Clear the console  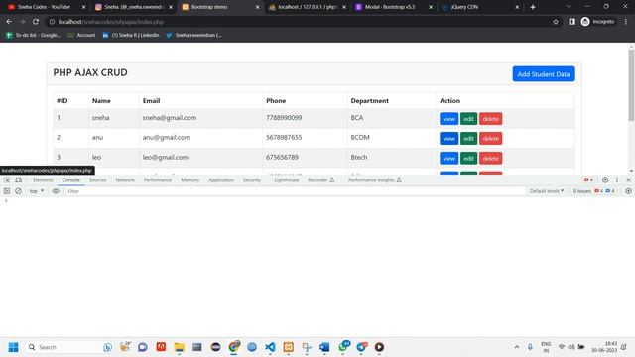coord(18,191)
